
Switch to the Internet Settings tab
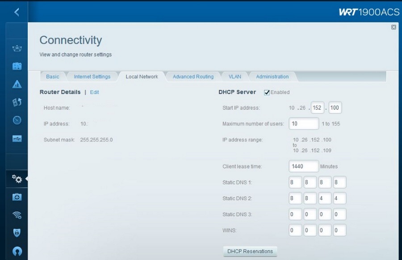pos(92,76)
